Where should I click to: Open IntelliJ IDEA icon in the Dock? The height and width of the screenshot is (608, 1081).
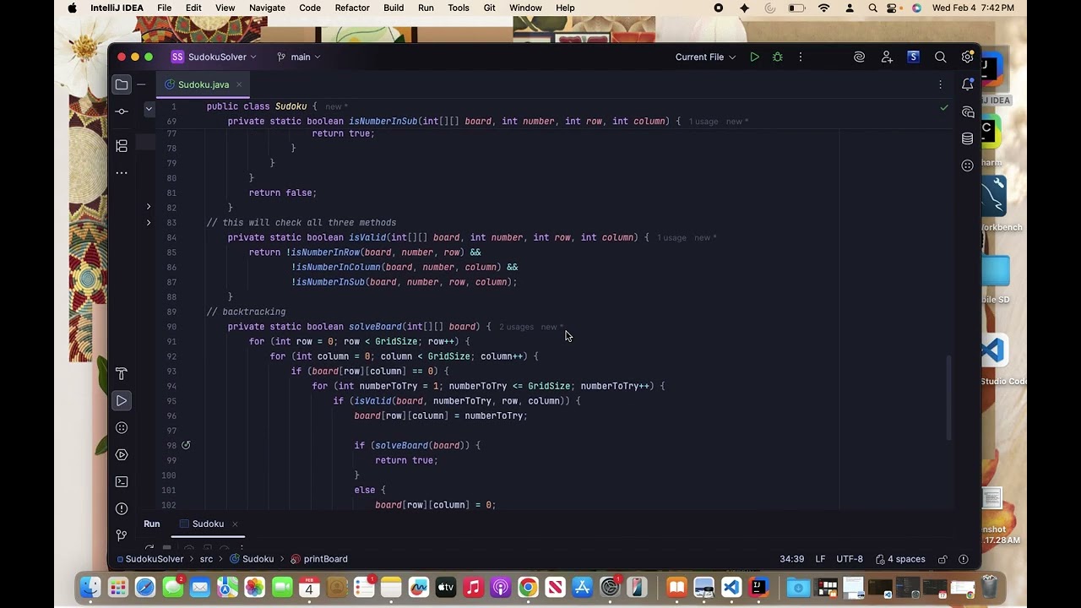(758, 586)
